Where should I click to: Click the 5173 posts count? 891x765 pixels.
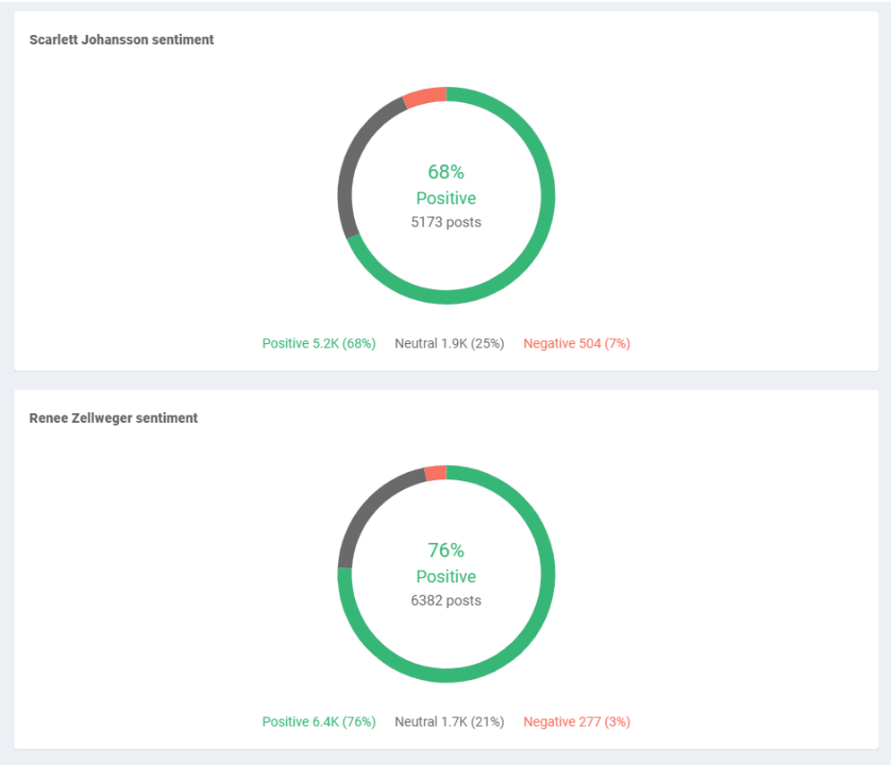coord(445,222)
